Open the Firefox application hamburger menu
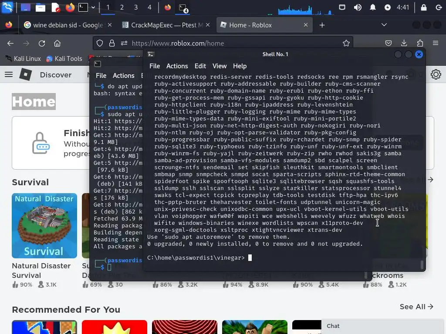This screenshot has width=446, height=334. (436, 43)
